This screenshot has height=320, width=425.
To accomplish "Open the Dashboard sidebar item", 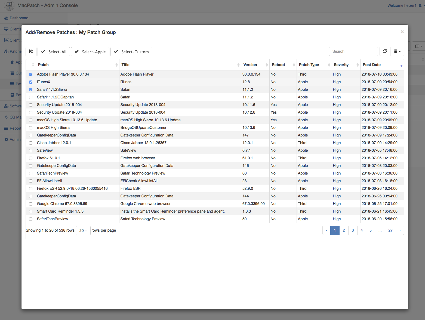I will coord(19,18).
